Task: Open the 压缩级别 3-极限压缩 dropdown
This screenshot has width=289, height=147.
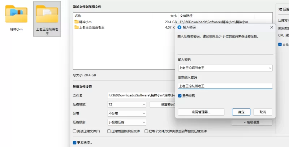Action: point(127,122)
